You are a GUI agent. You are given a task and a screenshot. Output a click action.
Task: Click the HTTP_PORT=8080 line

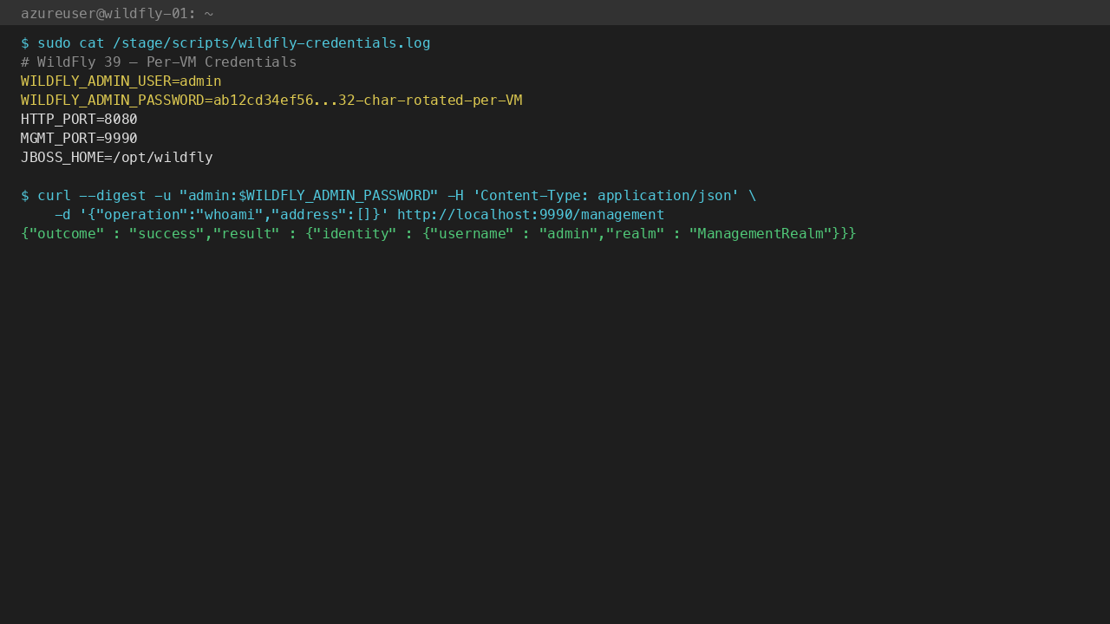point(79,120)
